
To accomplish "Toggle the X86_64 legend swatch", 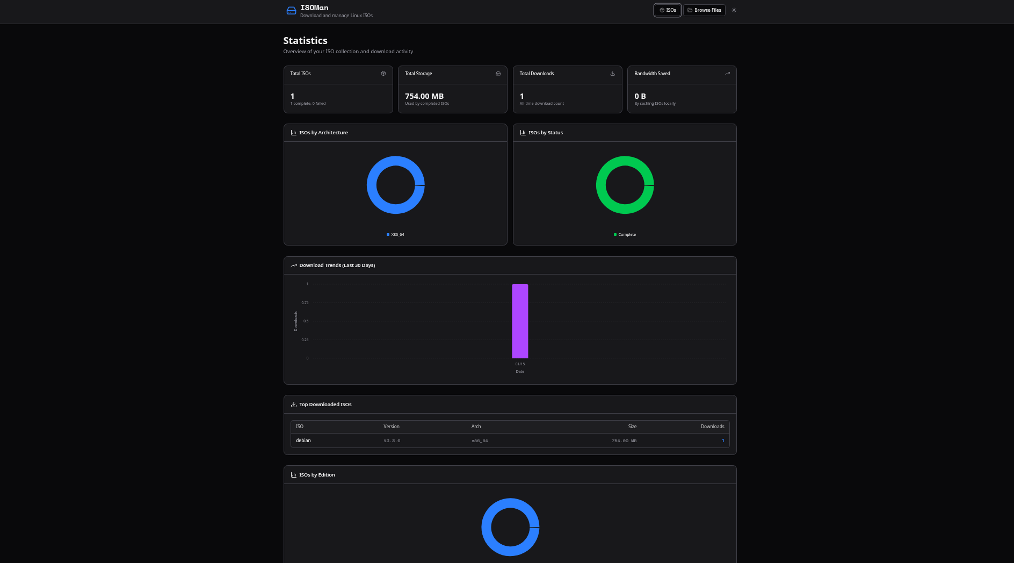I will [x=388, y=235].
